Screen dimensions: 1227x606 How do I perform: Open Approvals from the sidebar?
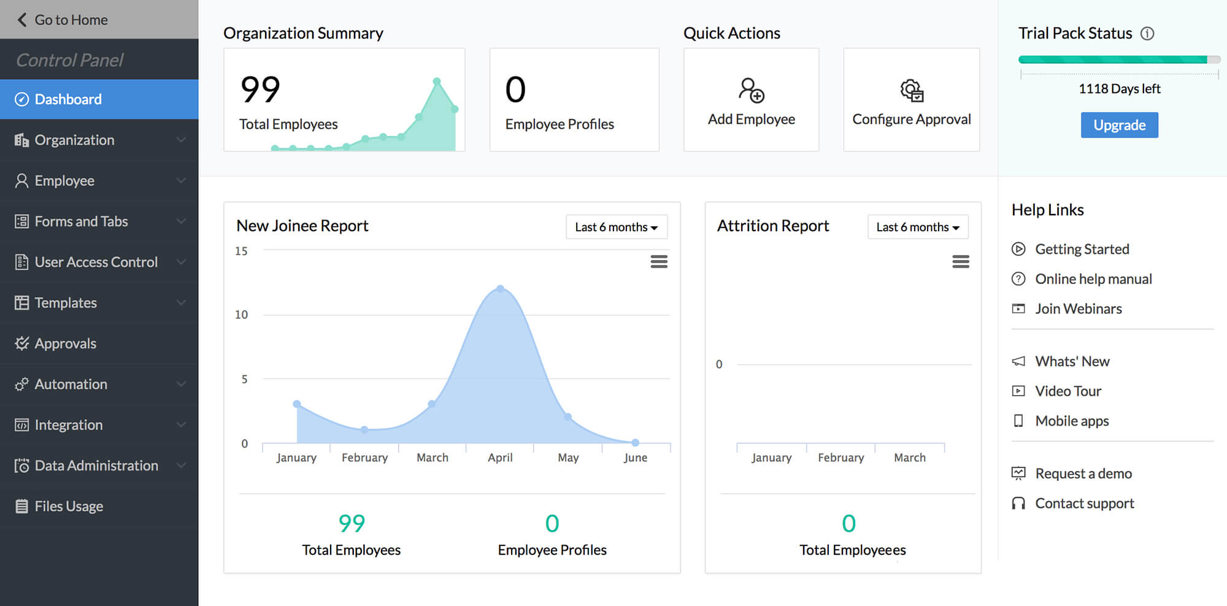tap(65, 343)
